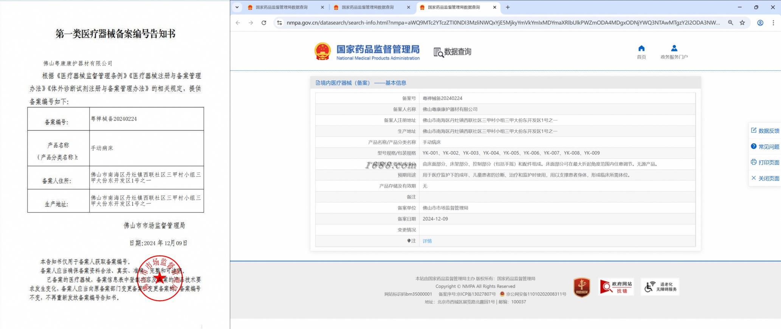Viewport: 781px width, 329px height.
Task: Select the 备案人注册地址 address value
Action: (490, 120)
